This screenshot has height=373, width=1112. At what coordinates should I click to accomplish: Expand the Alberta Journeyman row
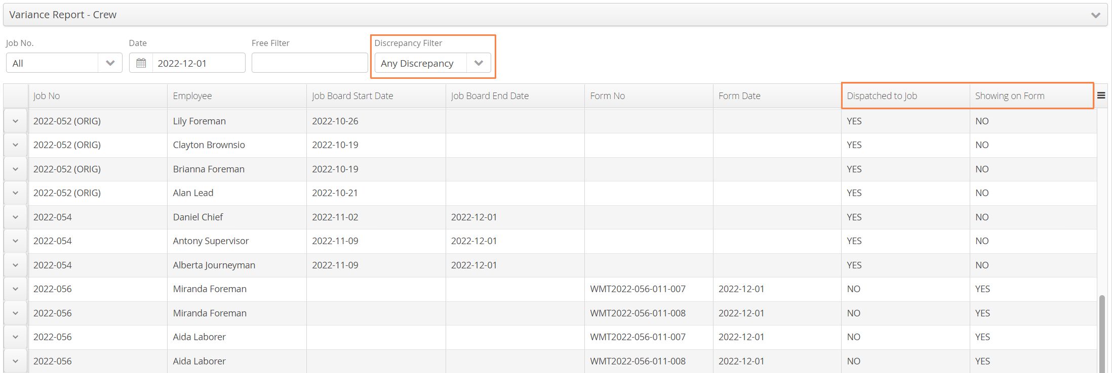[16, 265]
